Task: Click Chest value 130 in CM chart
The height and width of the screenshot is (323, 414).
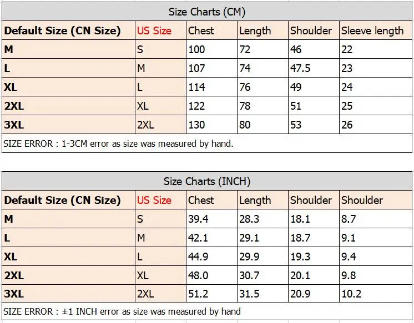Action: click(x=196, y=125)
